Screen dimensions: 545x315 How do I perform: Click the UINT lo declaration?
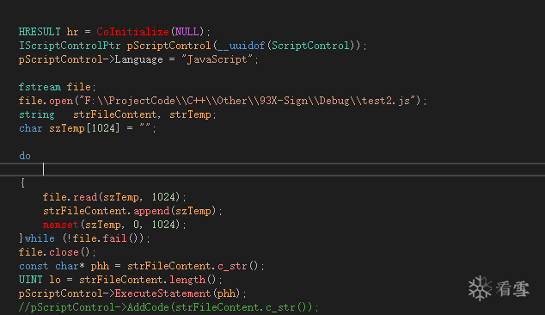coord(40,280)
